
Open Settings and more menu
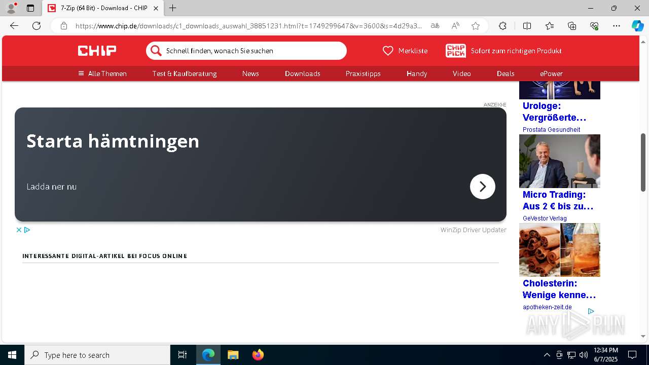617,26
